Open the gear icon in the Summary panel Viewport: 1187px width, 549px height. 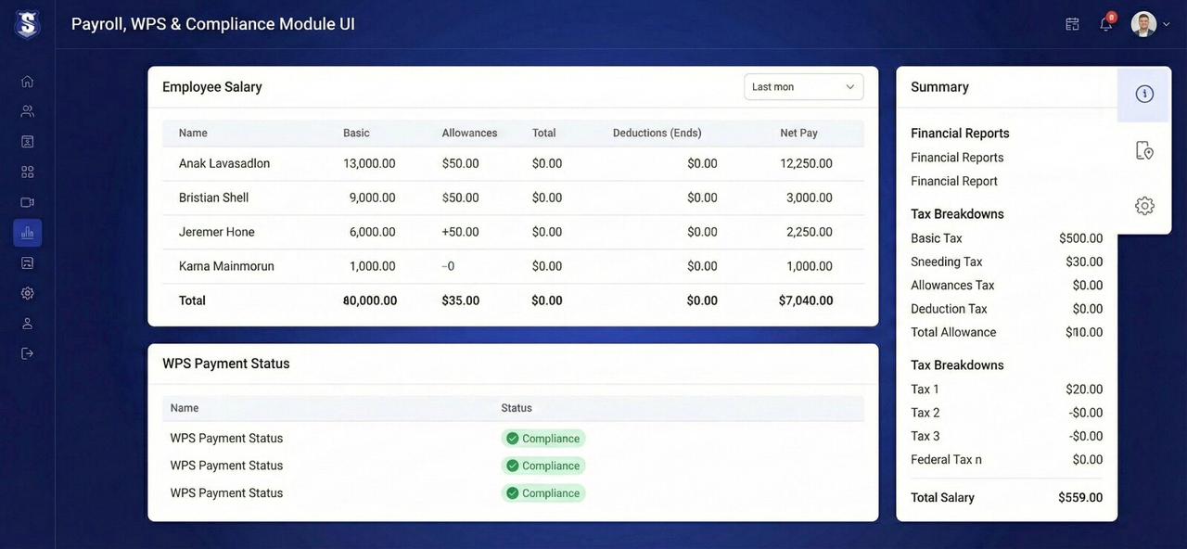(1145, 206)
